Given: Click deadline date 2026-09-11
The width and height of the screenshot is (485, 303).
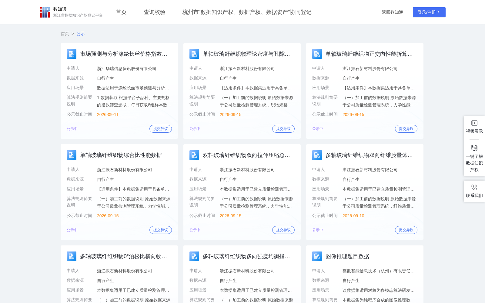Looking at the screenshot, I should pyautogui.click(x=108, y=115).
